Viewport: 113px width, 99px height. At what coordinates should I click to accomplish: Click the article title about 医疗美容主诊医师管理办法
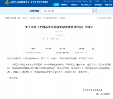(59, 27)
